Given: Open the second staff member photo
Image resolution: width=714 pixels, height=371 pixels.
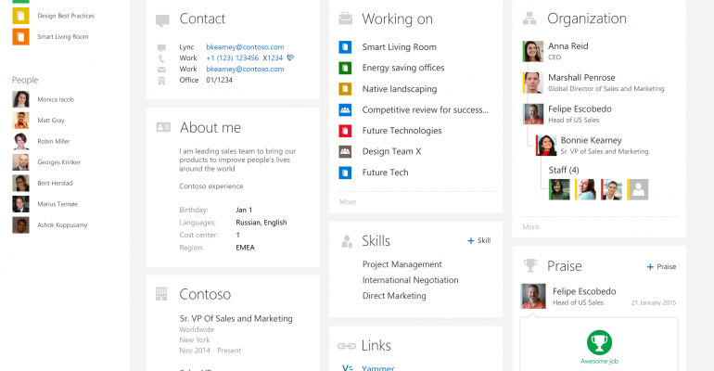Looking at the screenshot, I should tap(586, 189).
